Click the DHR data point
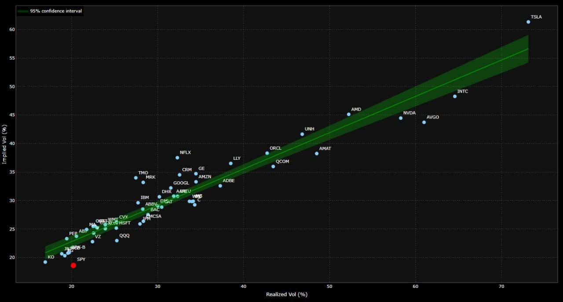Image resolution: width=563 pixels, height=302 pixels. [159, 197]
